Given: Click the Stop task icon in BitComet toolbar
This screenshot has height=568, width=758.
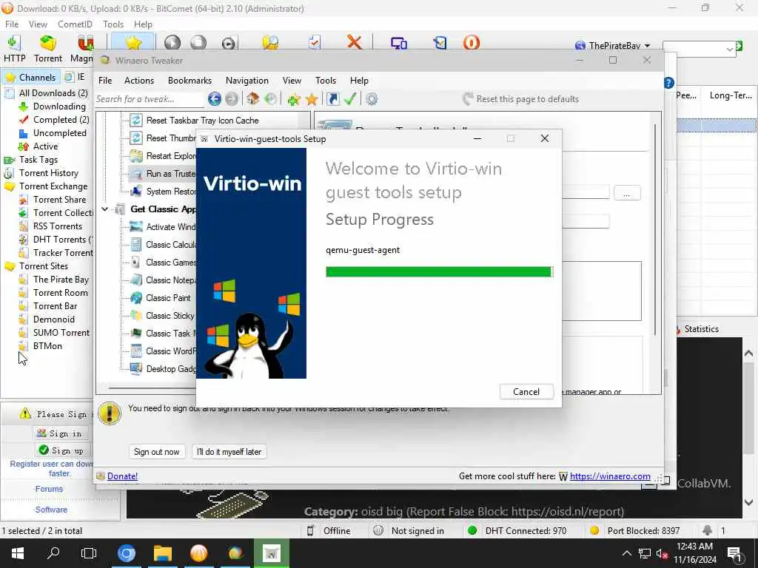Looking at the screenshot, I should point(198,42).
